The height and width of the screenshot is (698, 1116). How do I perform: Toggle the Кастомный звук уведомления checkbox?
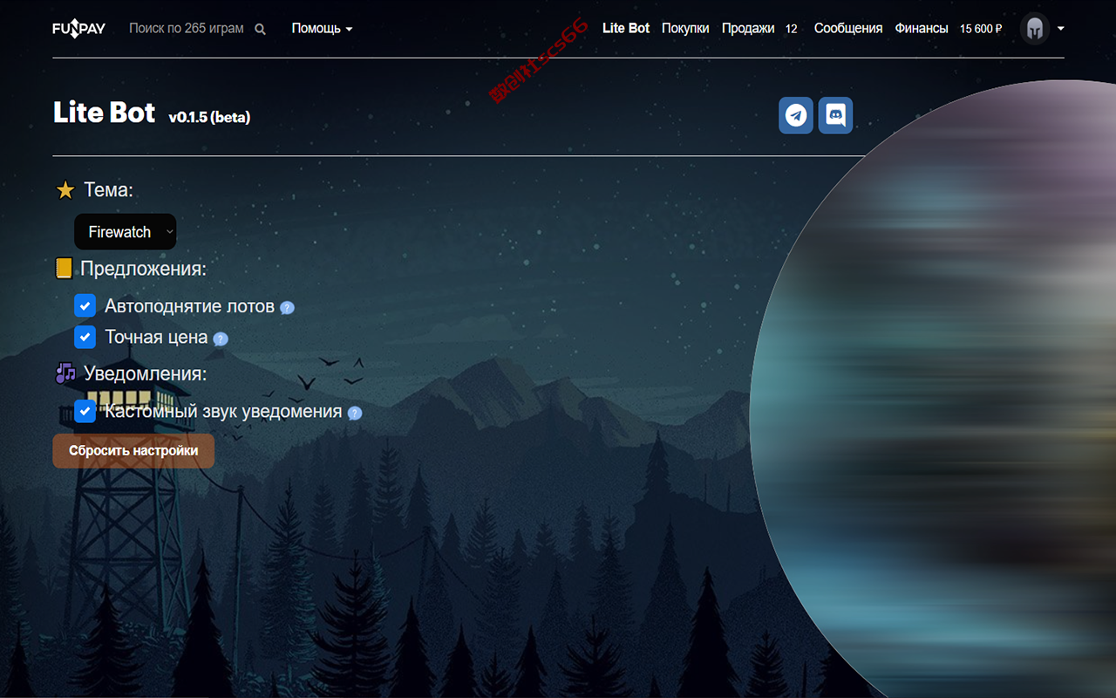tap(85, 411)
